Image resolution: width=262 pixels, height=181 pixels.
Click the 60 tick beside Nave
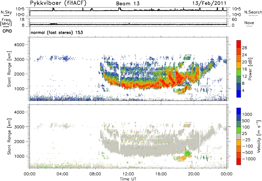pyautogui.click(x=234, y=20)
